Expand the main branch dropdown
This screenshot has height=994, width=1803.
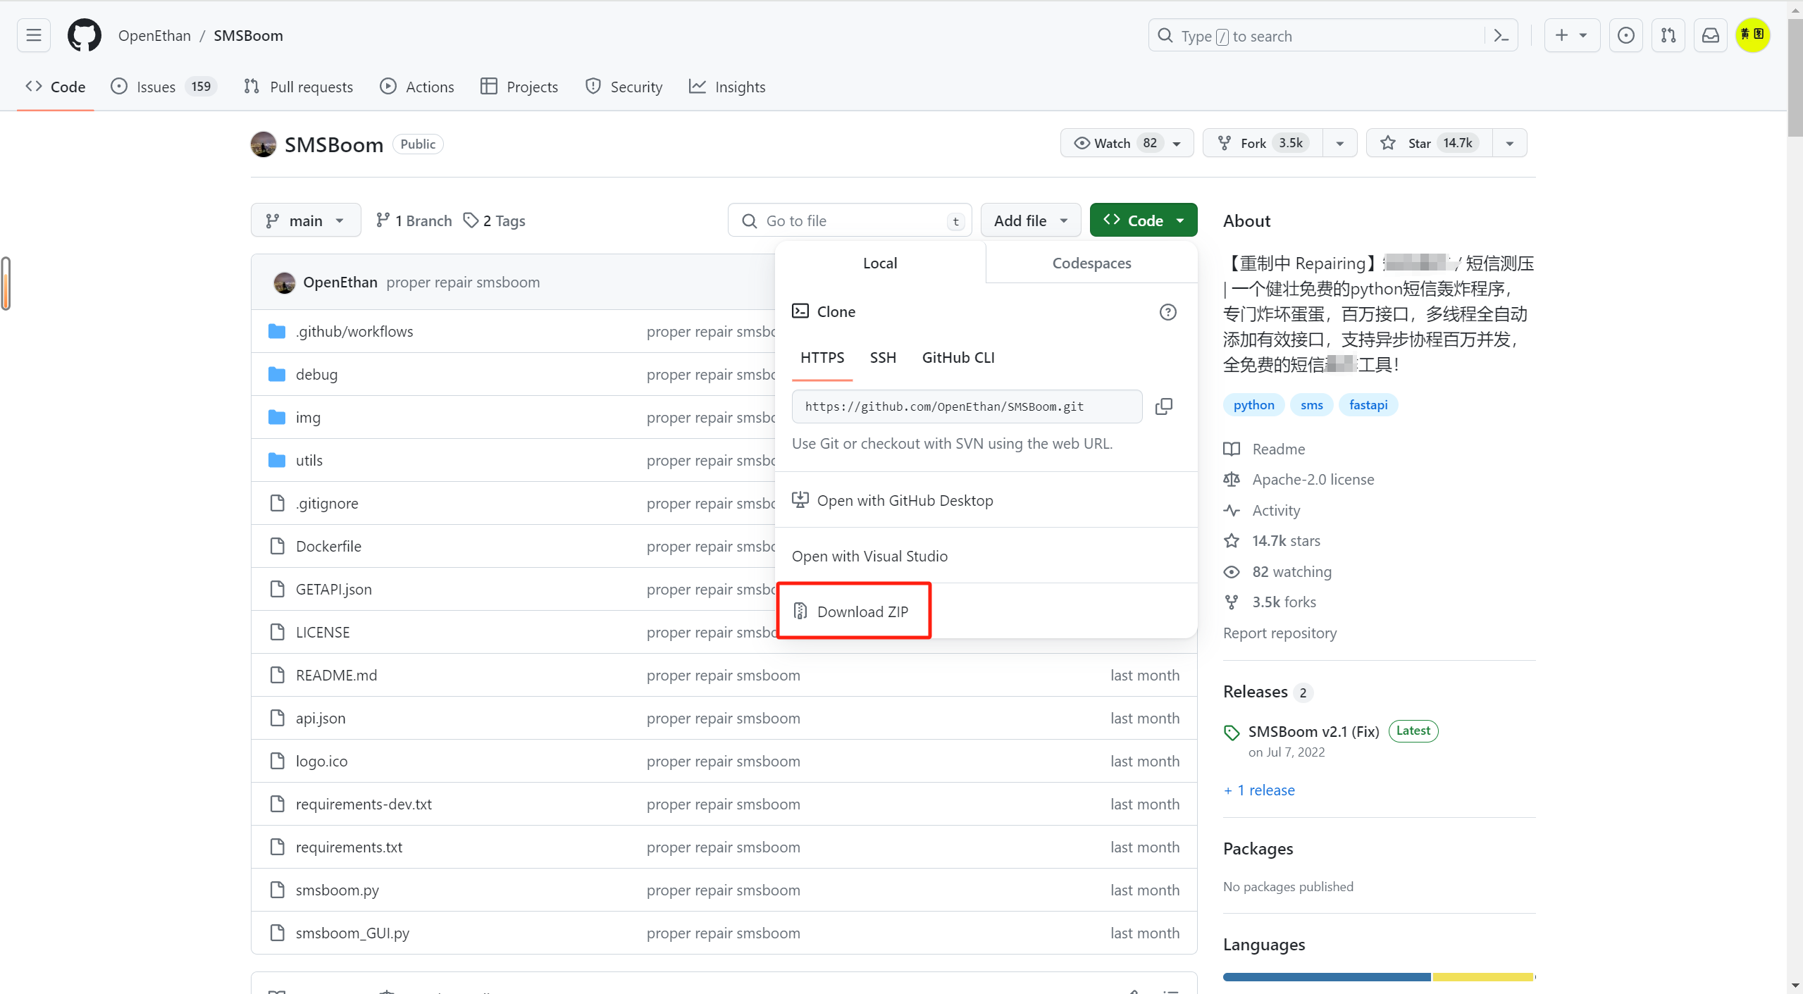click(305, 220)
